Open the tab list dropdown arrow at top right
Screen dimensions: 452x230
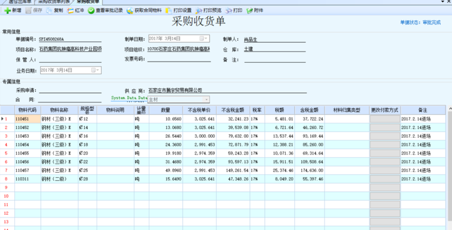pyautogui.click(x=443, y=2)
